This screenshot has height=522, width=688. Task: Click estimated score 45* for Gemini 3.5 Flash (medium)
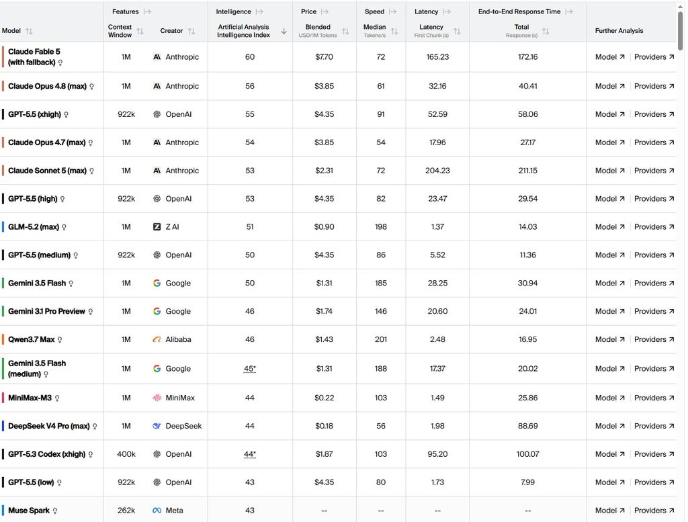[x=250, y=369]
